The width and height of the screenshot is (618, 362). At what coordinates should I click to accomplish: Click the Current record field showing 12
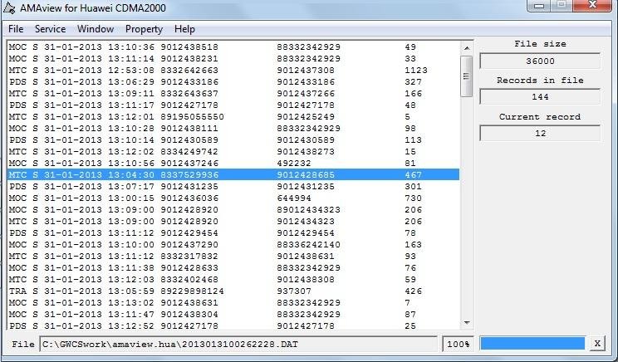point(540,133)
